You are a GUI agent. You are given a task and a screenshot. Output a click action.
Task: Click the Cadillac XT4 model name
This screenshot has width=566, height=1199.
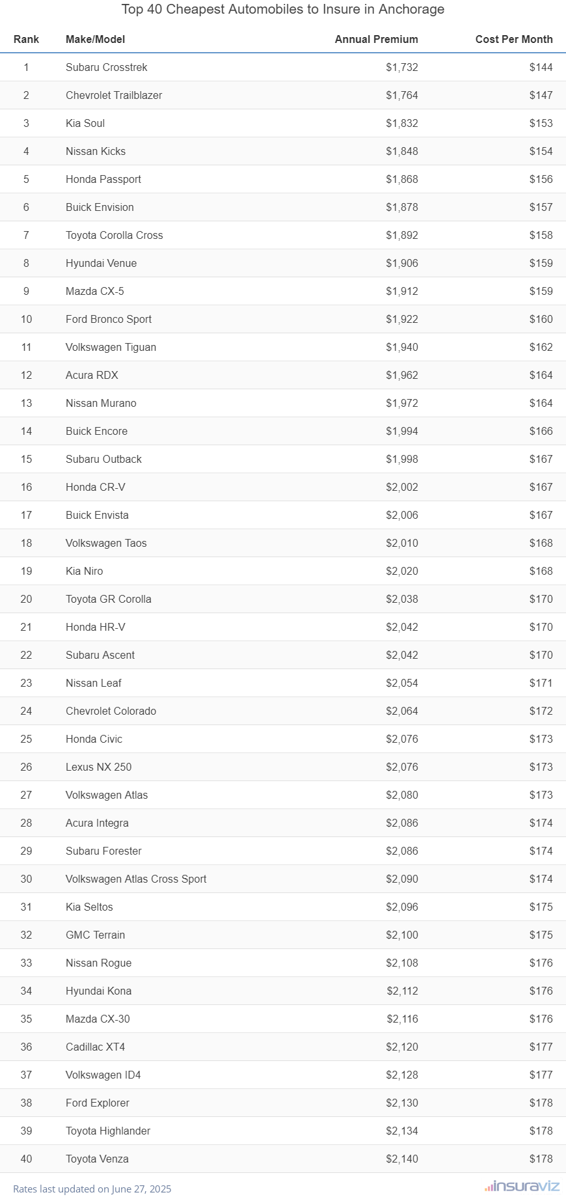95,1047
